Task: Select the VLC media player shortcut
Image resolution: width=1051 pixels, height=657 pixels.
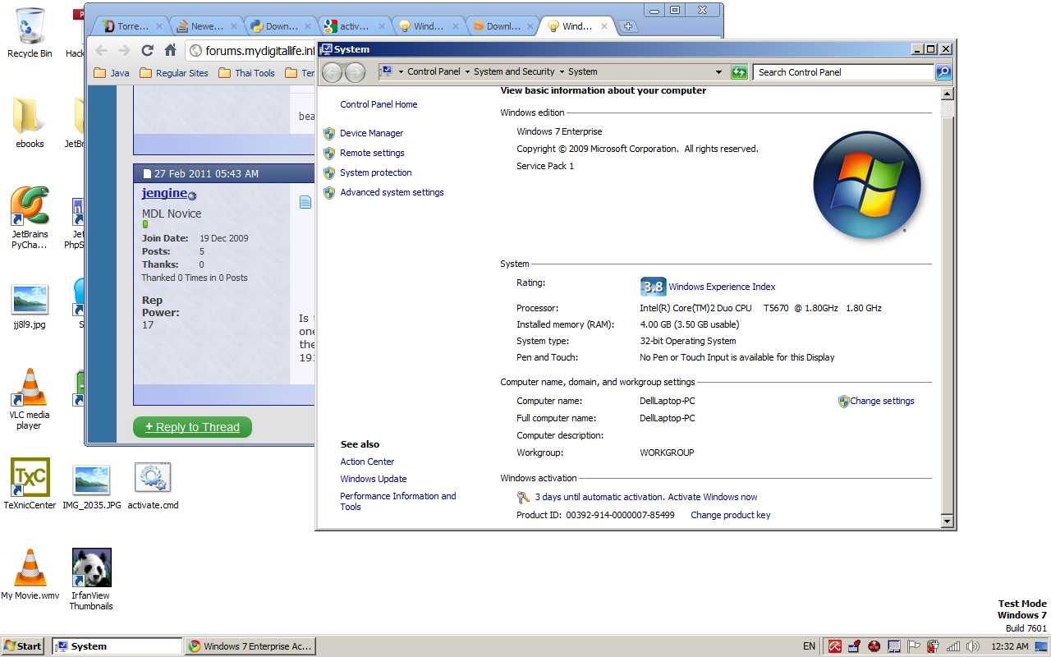Action: point(30,398)
